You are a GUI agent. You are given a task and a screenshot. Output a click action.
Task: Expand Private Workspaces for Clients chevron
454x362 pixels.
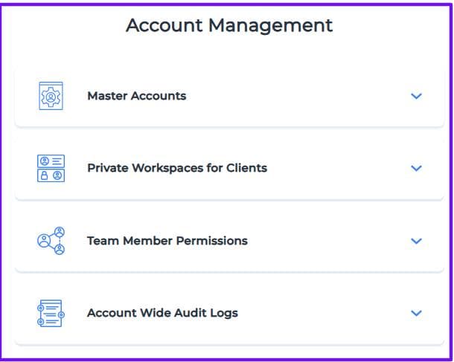(x=416, y=168)
